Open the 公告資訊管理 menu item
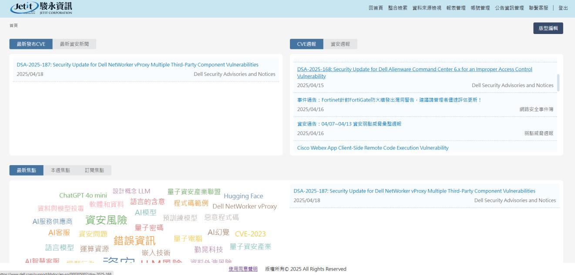The width and height of the screenshot is (575, 275). coord(509,8)
